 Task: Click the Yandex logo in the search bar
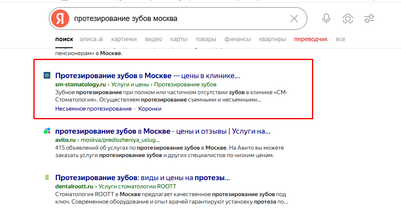point(60,19)
